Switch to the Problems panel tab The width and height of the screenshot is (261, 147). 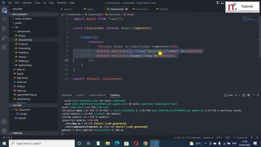(x=67, y=95)
